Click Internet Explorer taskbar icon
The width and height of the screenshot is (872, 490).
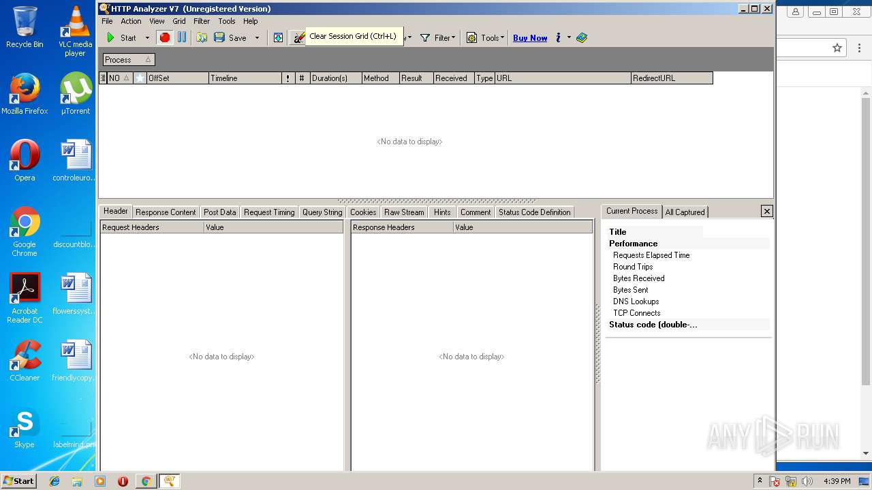pyautogui.click(x=54, y=481)
